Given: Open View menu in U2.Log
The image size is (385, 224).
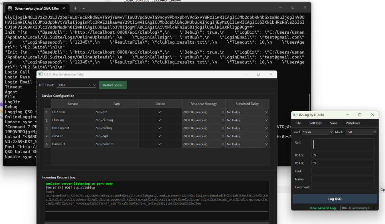Looking at the screenshot, I should coord(333,123).
